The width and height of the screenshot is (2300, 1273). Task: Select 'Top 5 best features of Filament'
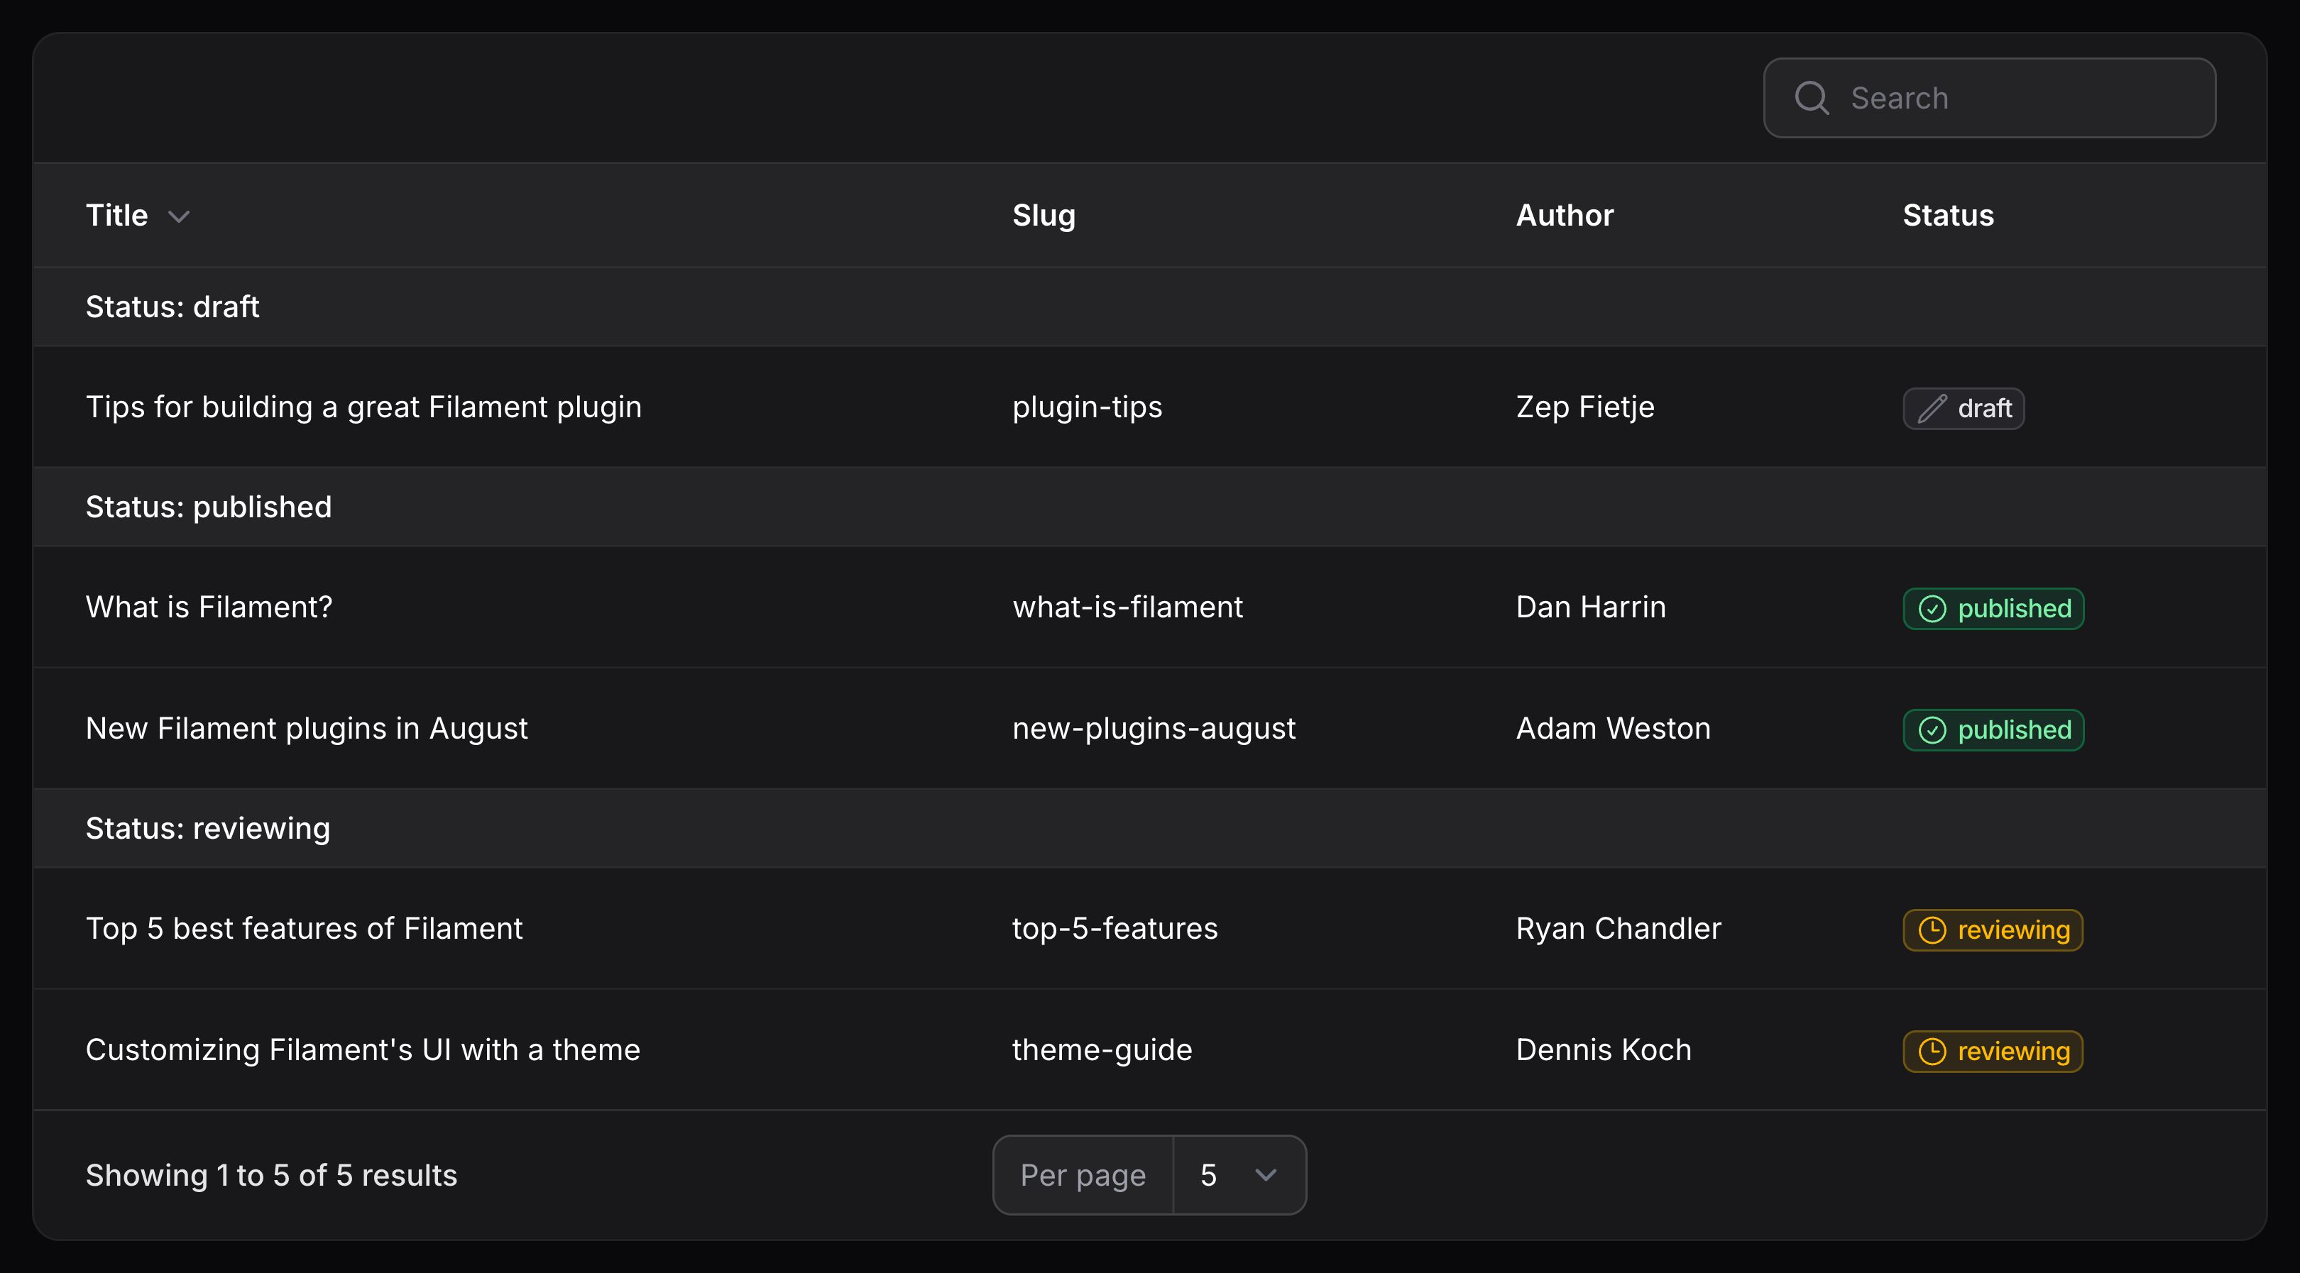[x=304, y=928]
